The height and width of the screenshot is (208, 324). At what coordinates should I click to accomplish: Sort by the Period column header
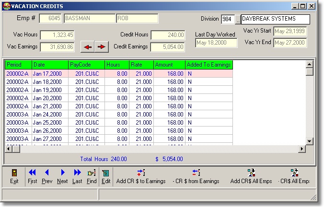[x=18, y=65]
